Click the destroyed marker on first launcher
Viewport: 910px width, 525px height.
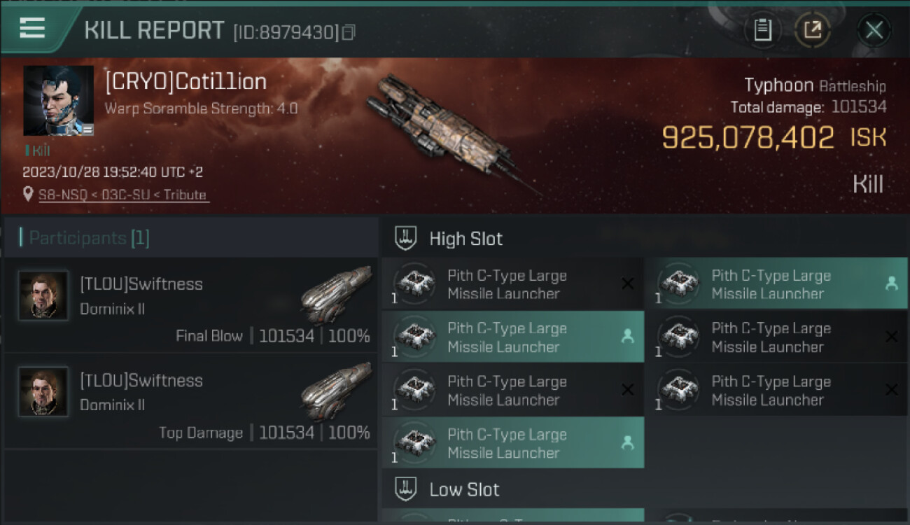tap(627, 284)
